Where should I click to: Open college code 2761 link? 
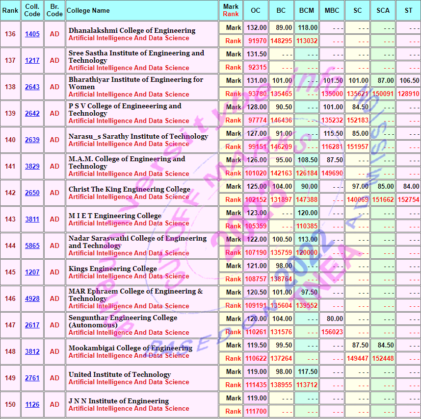click(x=32, y=378)
